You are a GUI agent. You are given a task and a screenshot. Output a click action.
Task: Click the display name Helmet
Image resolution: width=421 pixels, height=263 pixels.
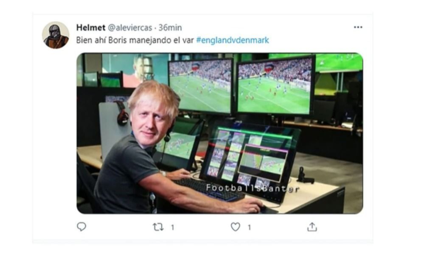91,28
